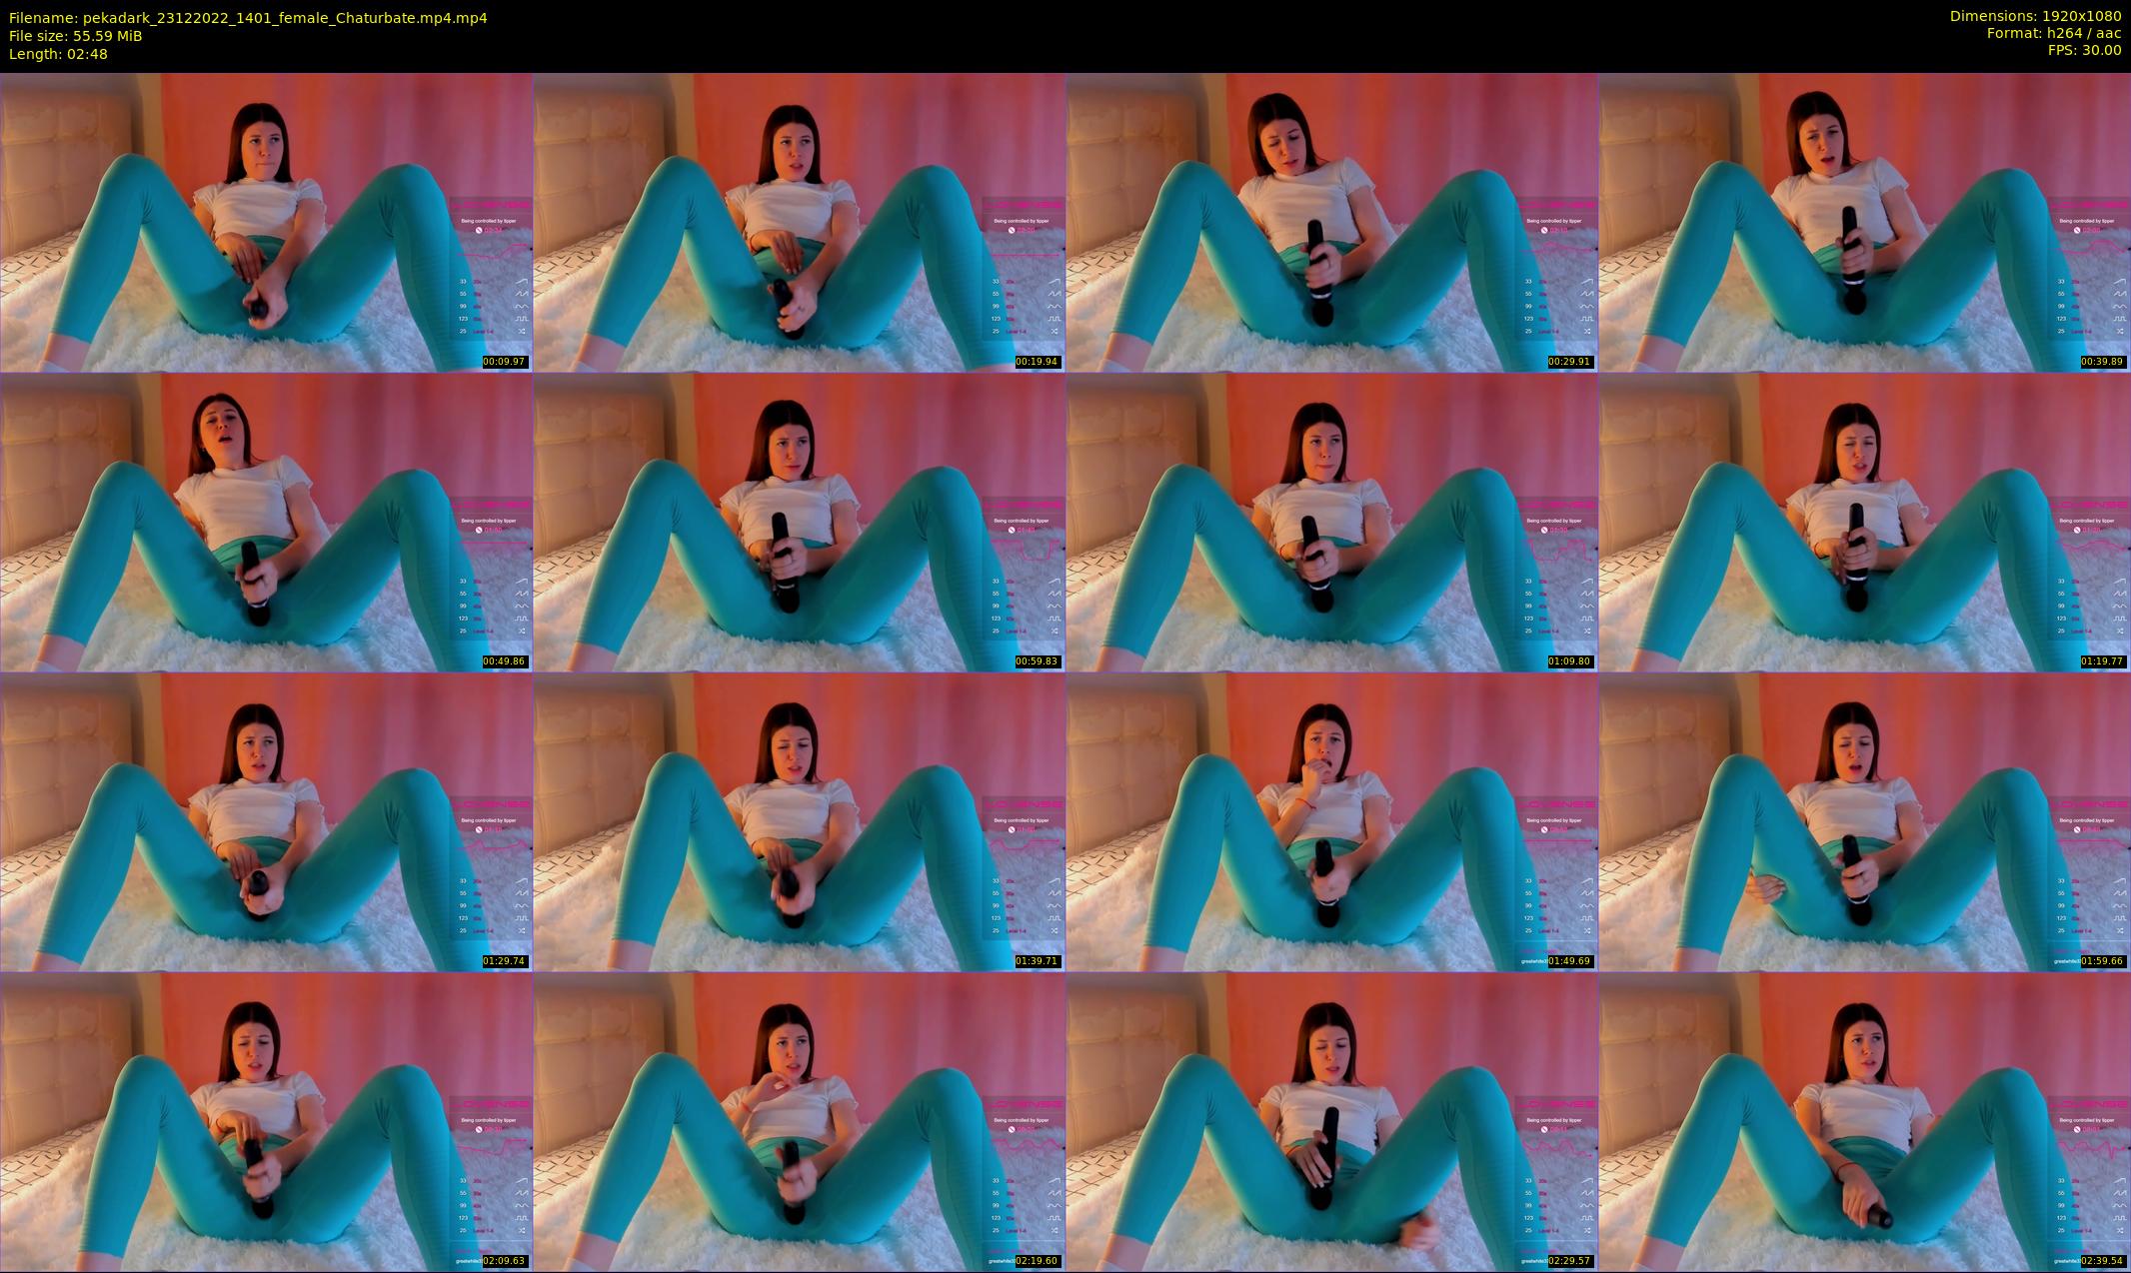This screenshot has width=2131, height=1273.
Task: Select the last frame at 02:39.54
Action: point(1864,1121)
